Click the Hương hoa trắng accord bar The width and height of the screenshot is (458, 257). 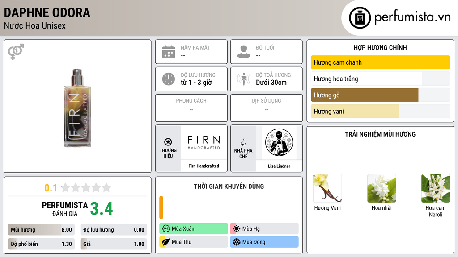tap(380, 79)
